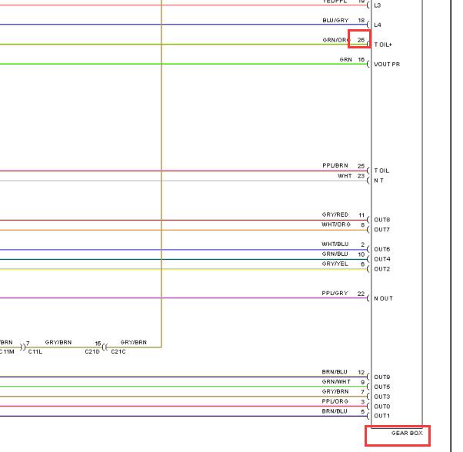
Task: Click the GRY/RED wire label at pin 11
Action: point(335,214)
